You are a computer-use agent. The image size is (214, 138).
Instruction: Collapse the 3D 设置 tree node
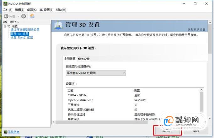coord(5,26)
